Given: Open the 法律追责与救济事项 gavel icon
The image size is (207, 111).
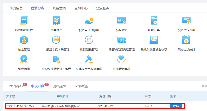Looking at the screenshot, I should click(x=89, y=59).
